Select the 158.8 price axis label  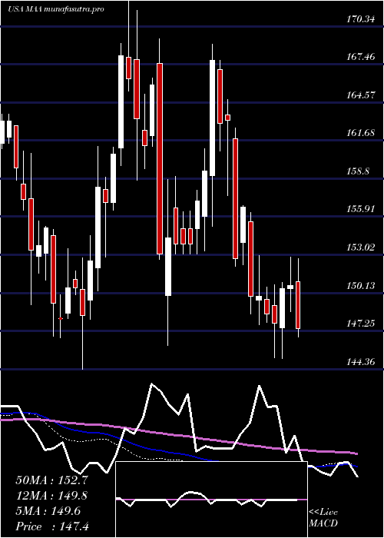pos(358,171)
